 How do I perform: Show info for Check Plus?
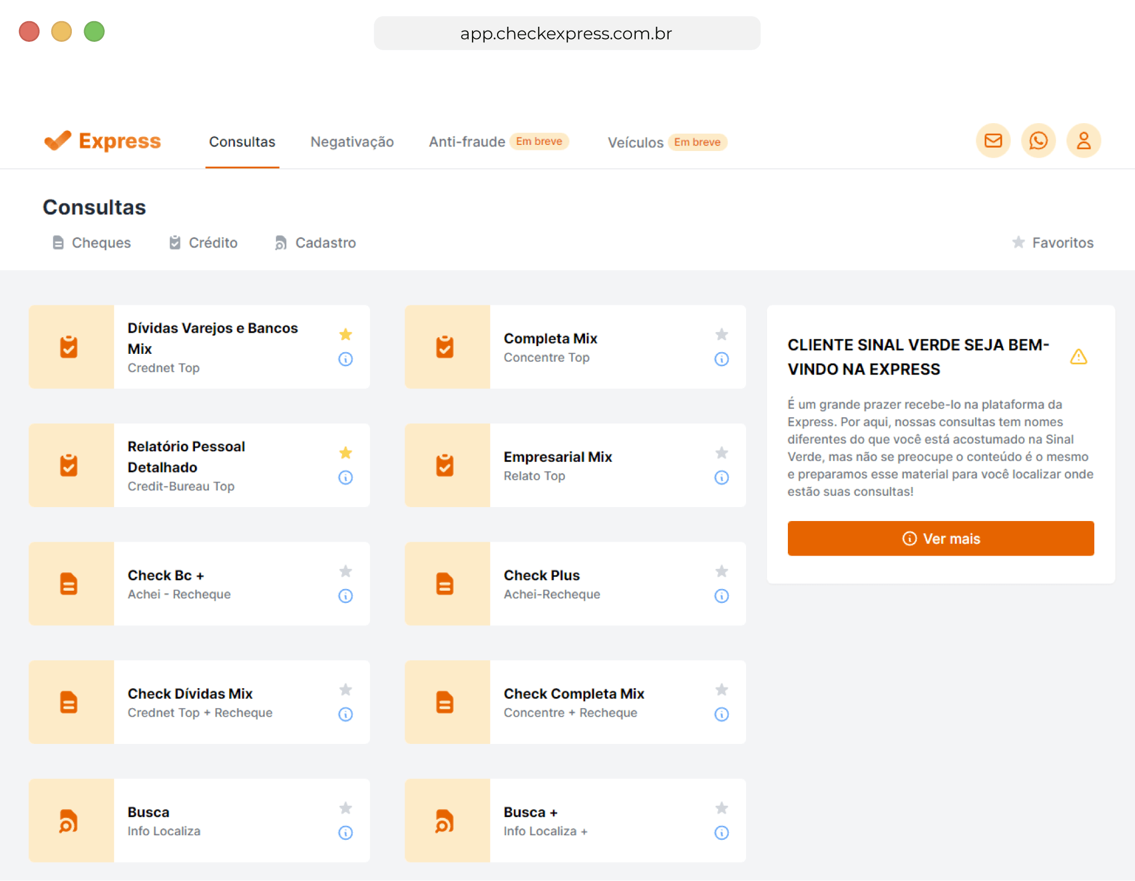point(722,596)
